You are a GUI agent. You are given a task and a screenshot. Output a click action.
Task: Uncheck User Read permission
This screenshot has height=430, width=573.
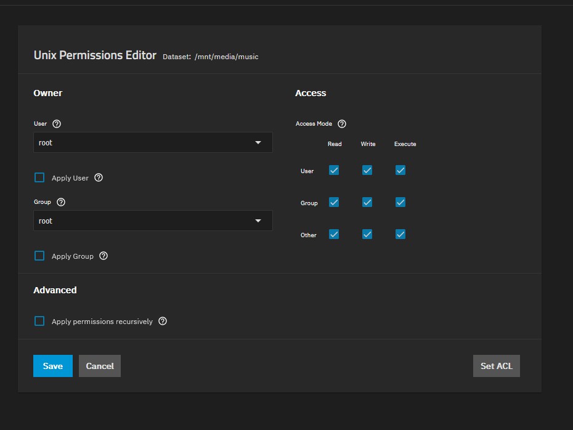[x=334, y=170]
